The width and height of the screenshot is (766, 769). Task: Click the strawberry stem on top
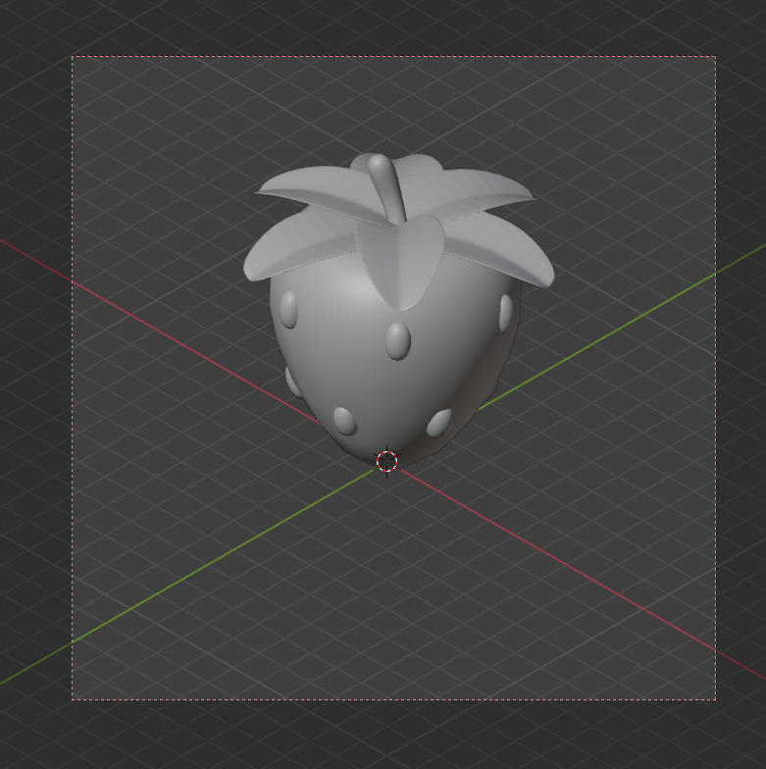pyautogui.click(x=386, y=188)
